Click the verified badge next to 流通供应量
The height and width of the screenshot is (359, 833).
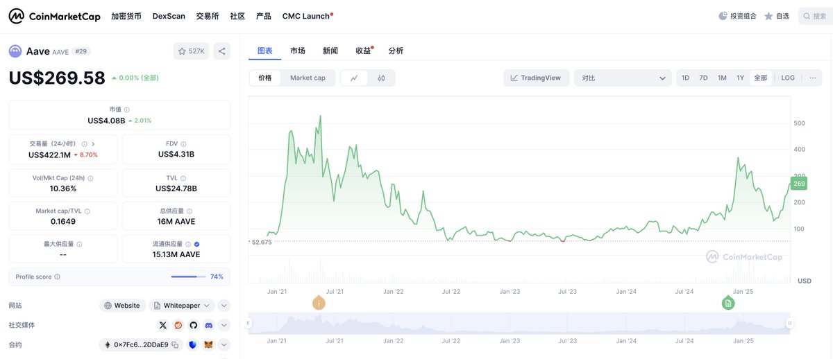coord(197,244)
